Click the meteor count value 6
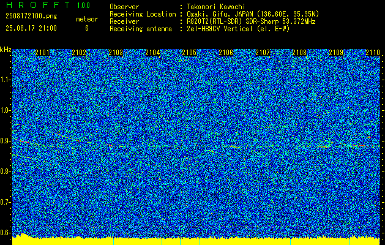This screenshot has width=385, height=245. (87, 28)
